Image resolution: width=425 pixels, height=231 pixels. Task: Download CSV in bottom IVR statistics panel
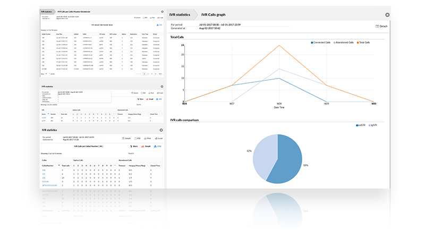pos(157,146)
